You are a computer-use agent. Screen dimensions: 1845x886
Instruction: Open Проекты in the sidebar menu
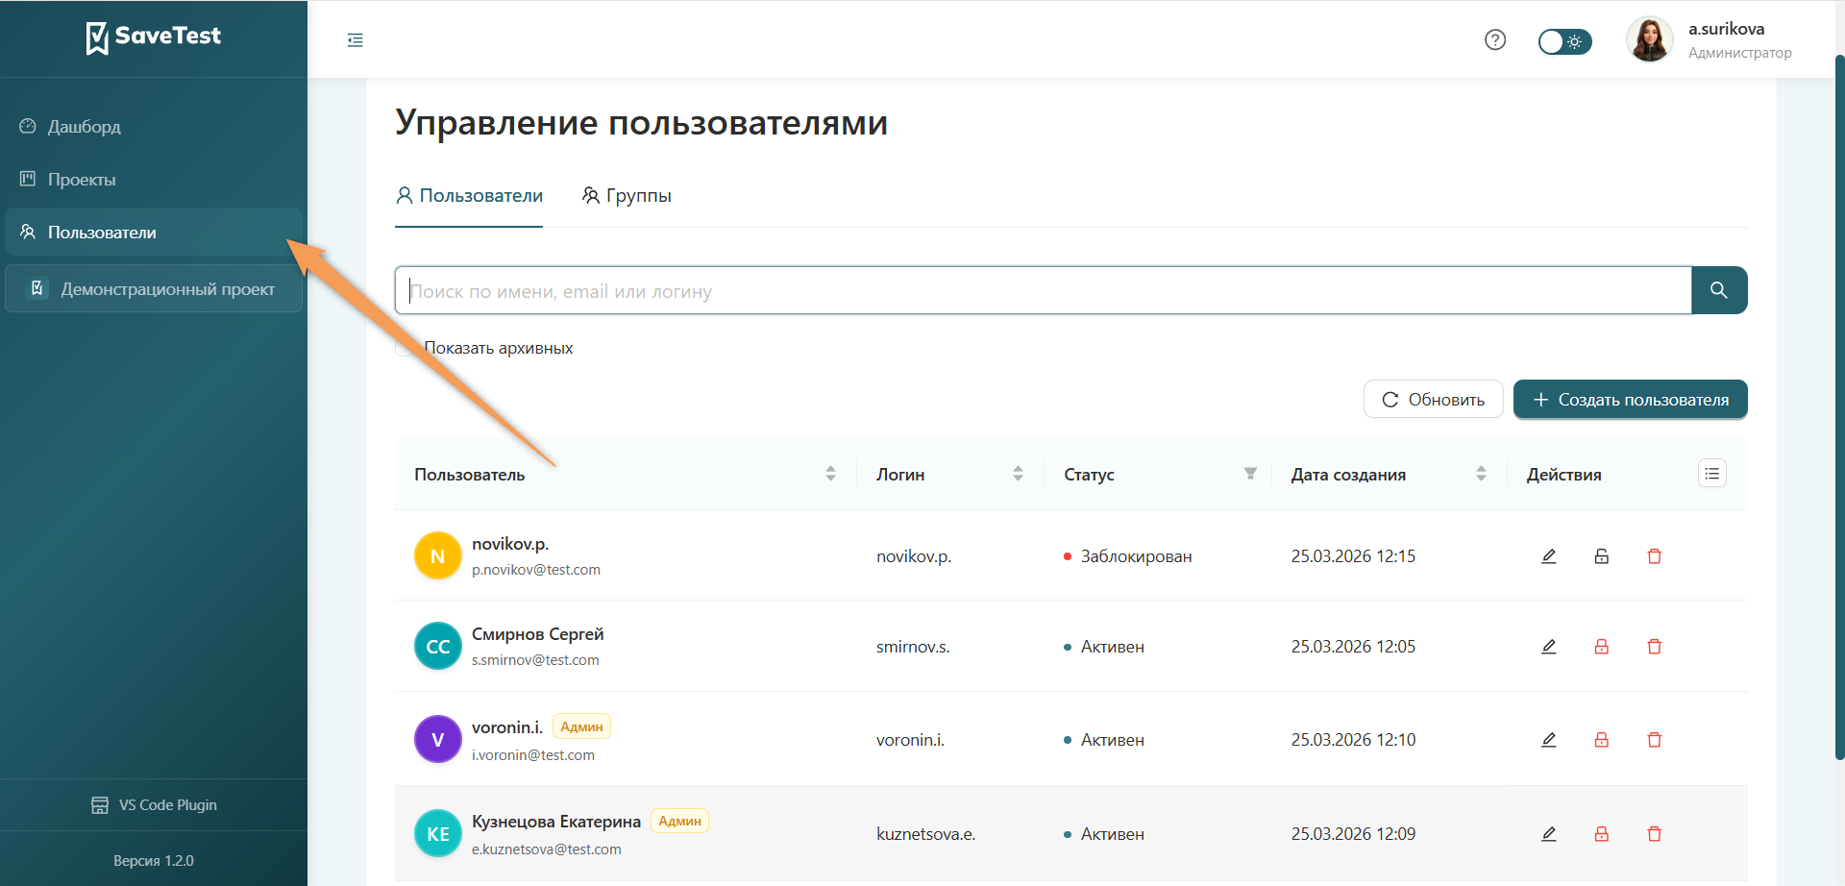coord(84,179)
